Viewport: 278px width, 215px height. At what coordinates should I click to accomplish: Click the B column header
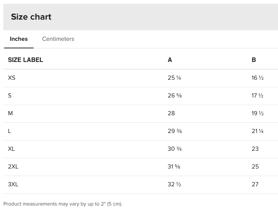(x=254, y=60)
